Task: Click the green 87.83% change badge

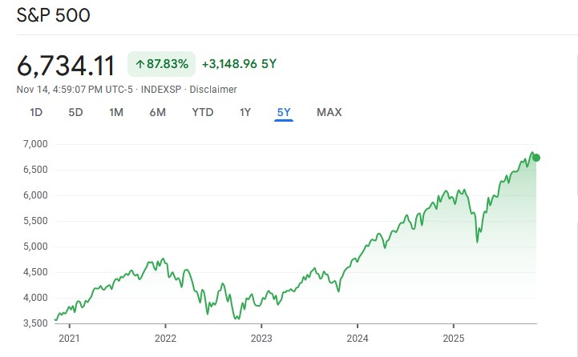Action: coord(161,64)
